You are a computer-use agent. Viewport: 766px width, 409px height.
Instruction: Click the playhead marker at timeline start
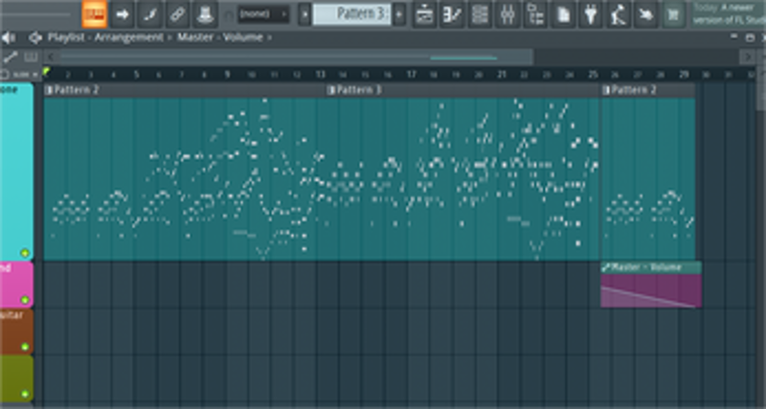click(46, 72)
